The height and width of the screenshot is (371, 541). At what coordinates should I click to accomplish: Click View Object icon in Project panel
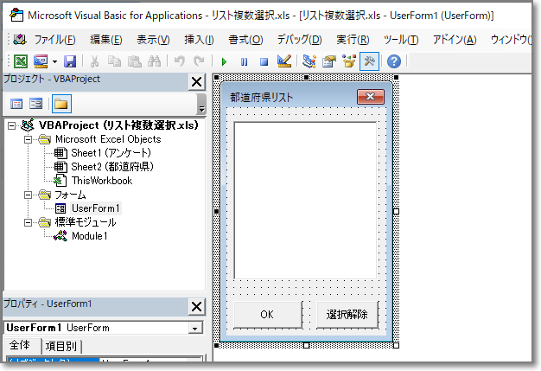click(36, 104)
